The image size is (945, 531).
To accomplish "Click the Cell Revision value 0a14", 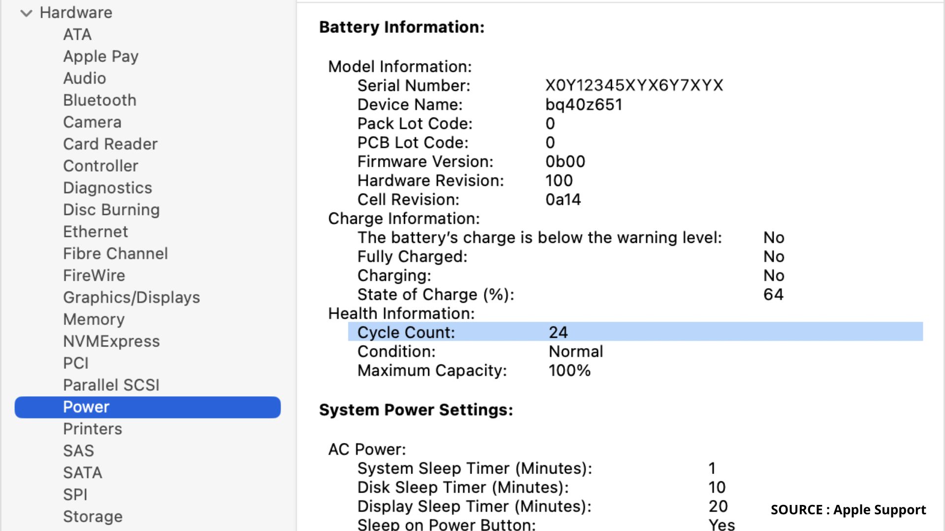I will [563, 200].
